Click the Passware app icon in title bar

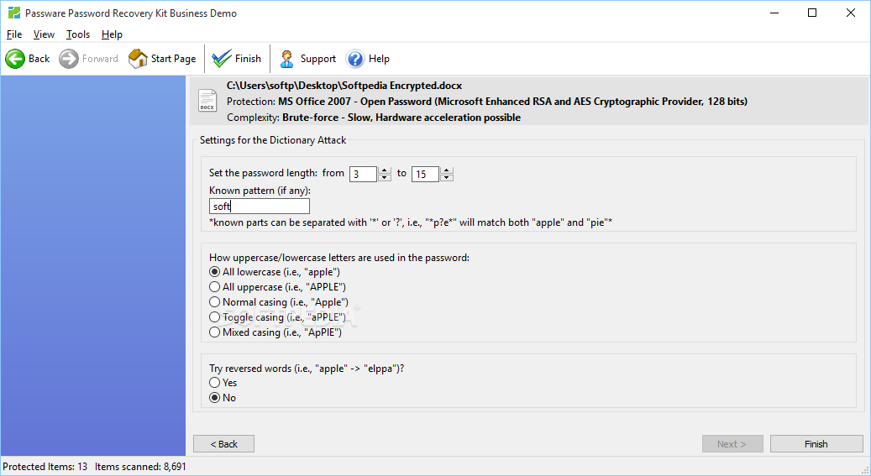pyautogui.click(x=14, y=13)
